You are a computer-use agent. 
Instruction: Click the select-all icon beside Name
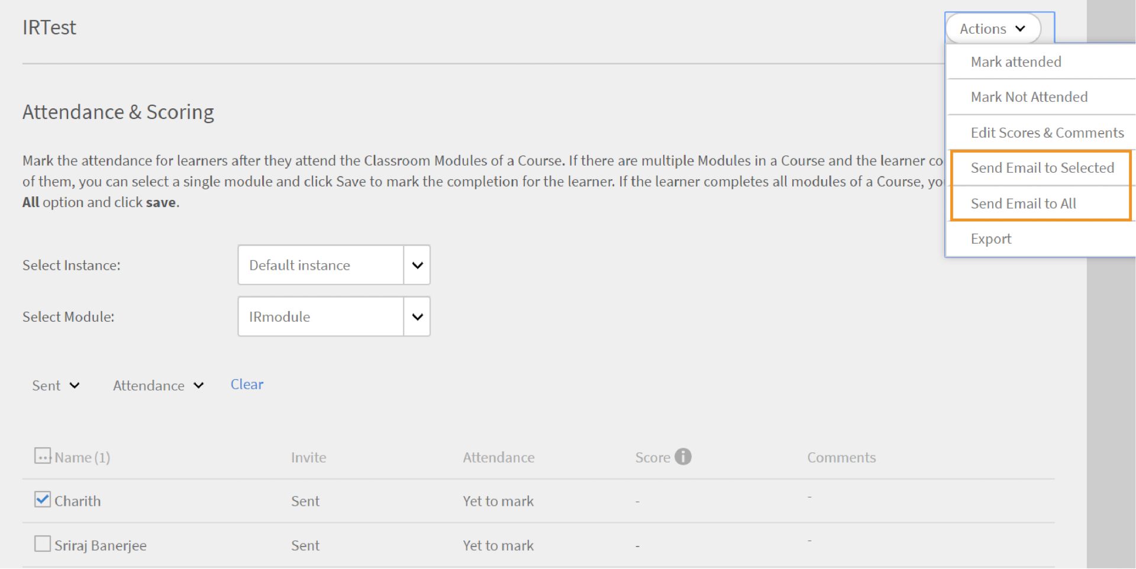[x=42, y=456]
